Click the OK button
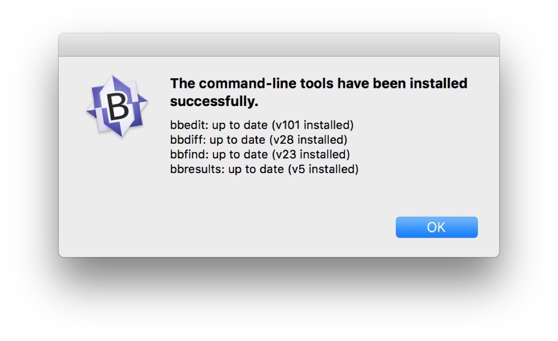The width and height of the screenshot is (558, 341). point(436,227)
